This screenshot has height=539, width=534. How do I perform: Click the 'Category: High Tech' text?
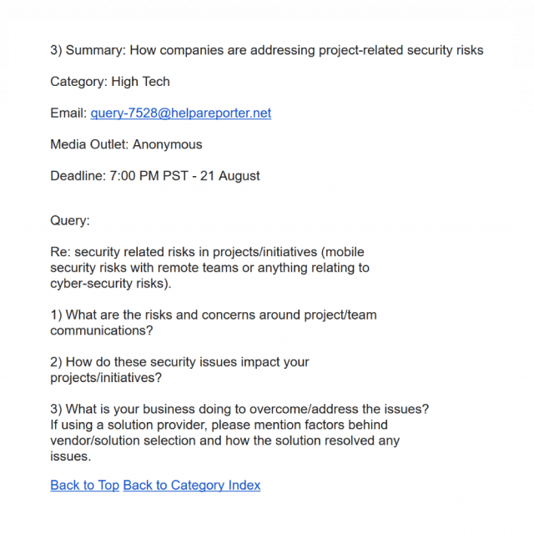109,82
